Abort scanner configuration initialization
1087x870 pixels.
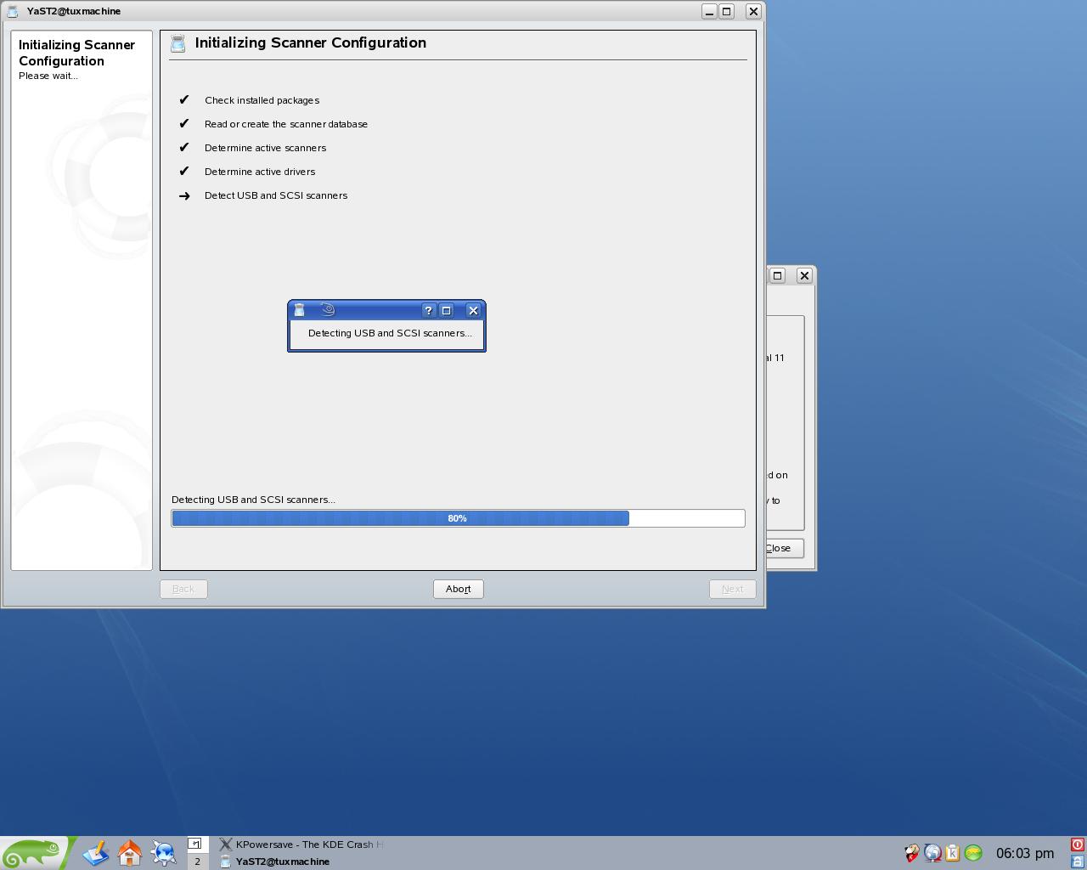459,589
